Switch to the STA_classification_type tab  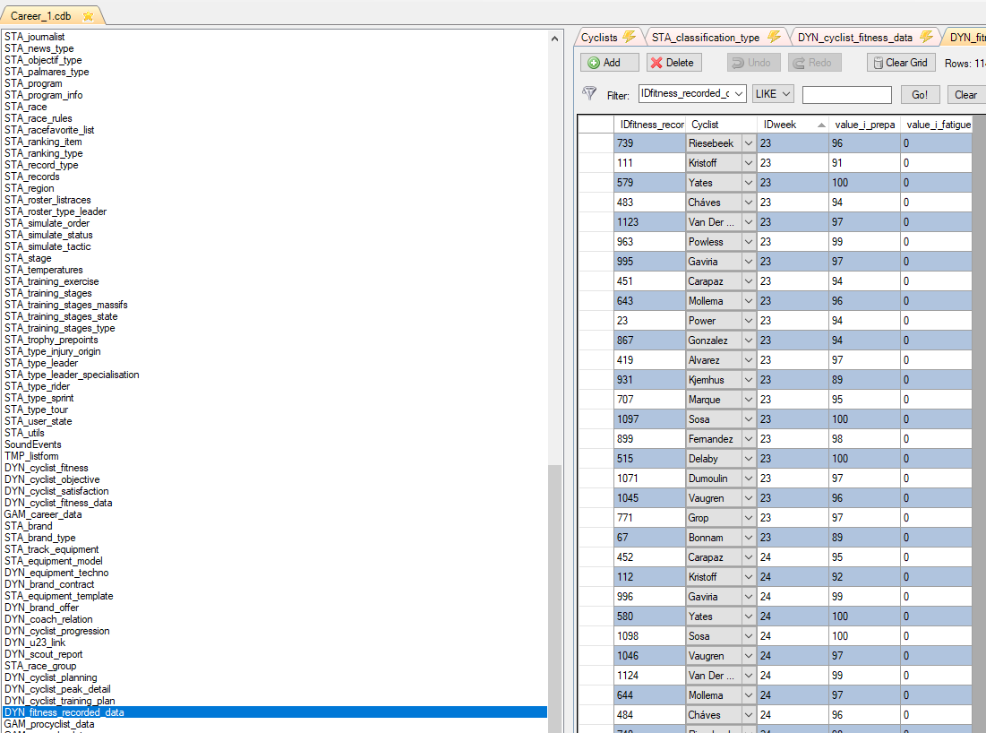click(705, 38)
